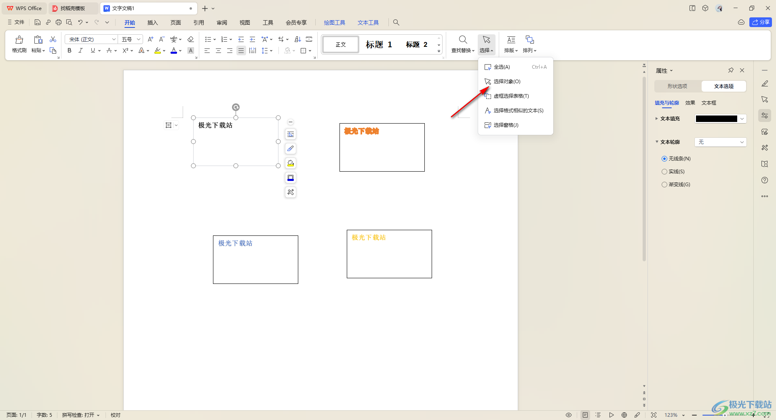The image size is (776, 420).
Task: Open the text fill color dropdown
Action: click(x=742, y=119)
